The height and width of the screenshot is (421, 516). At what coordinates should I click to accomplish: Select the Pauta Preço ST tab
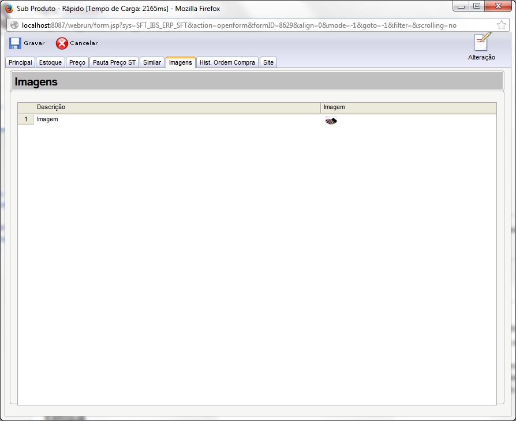click(114, 62)
